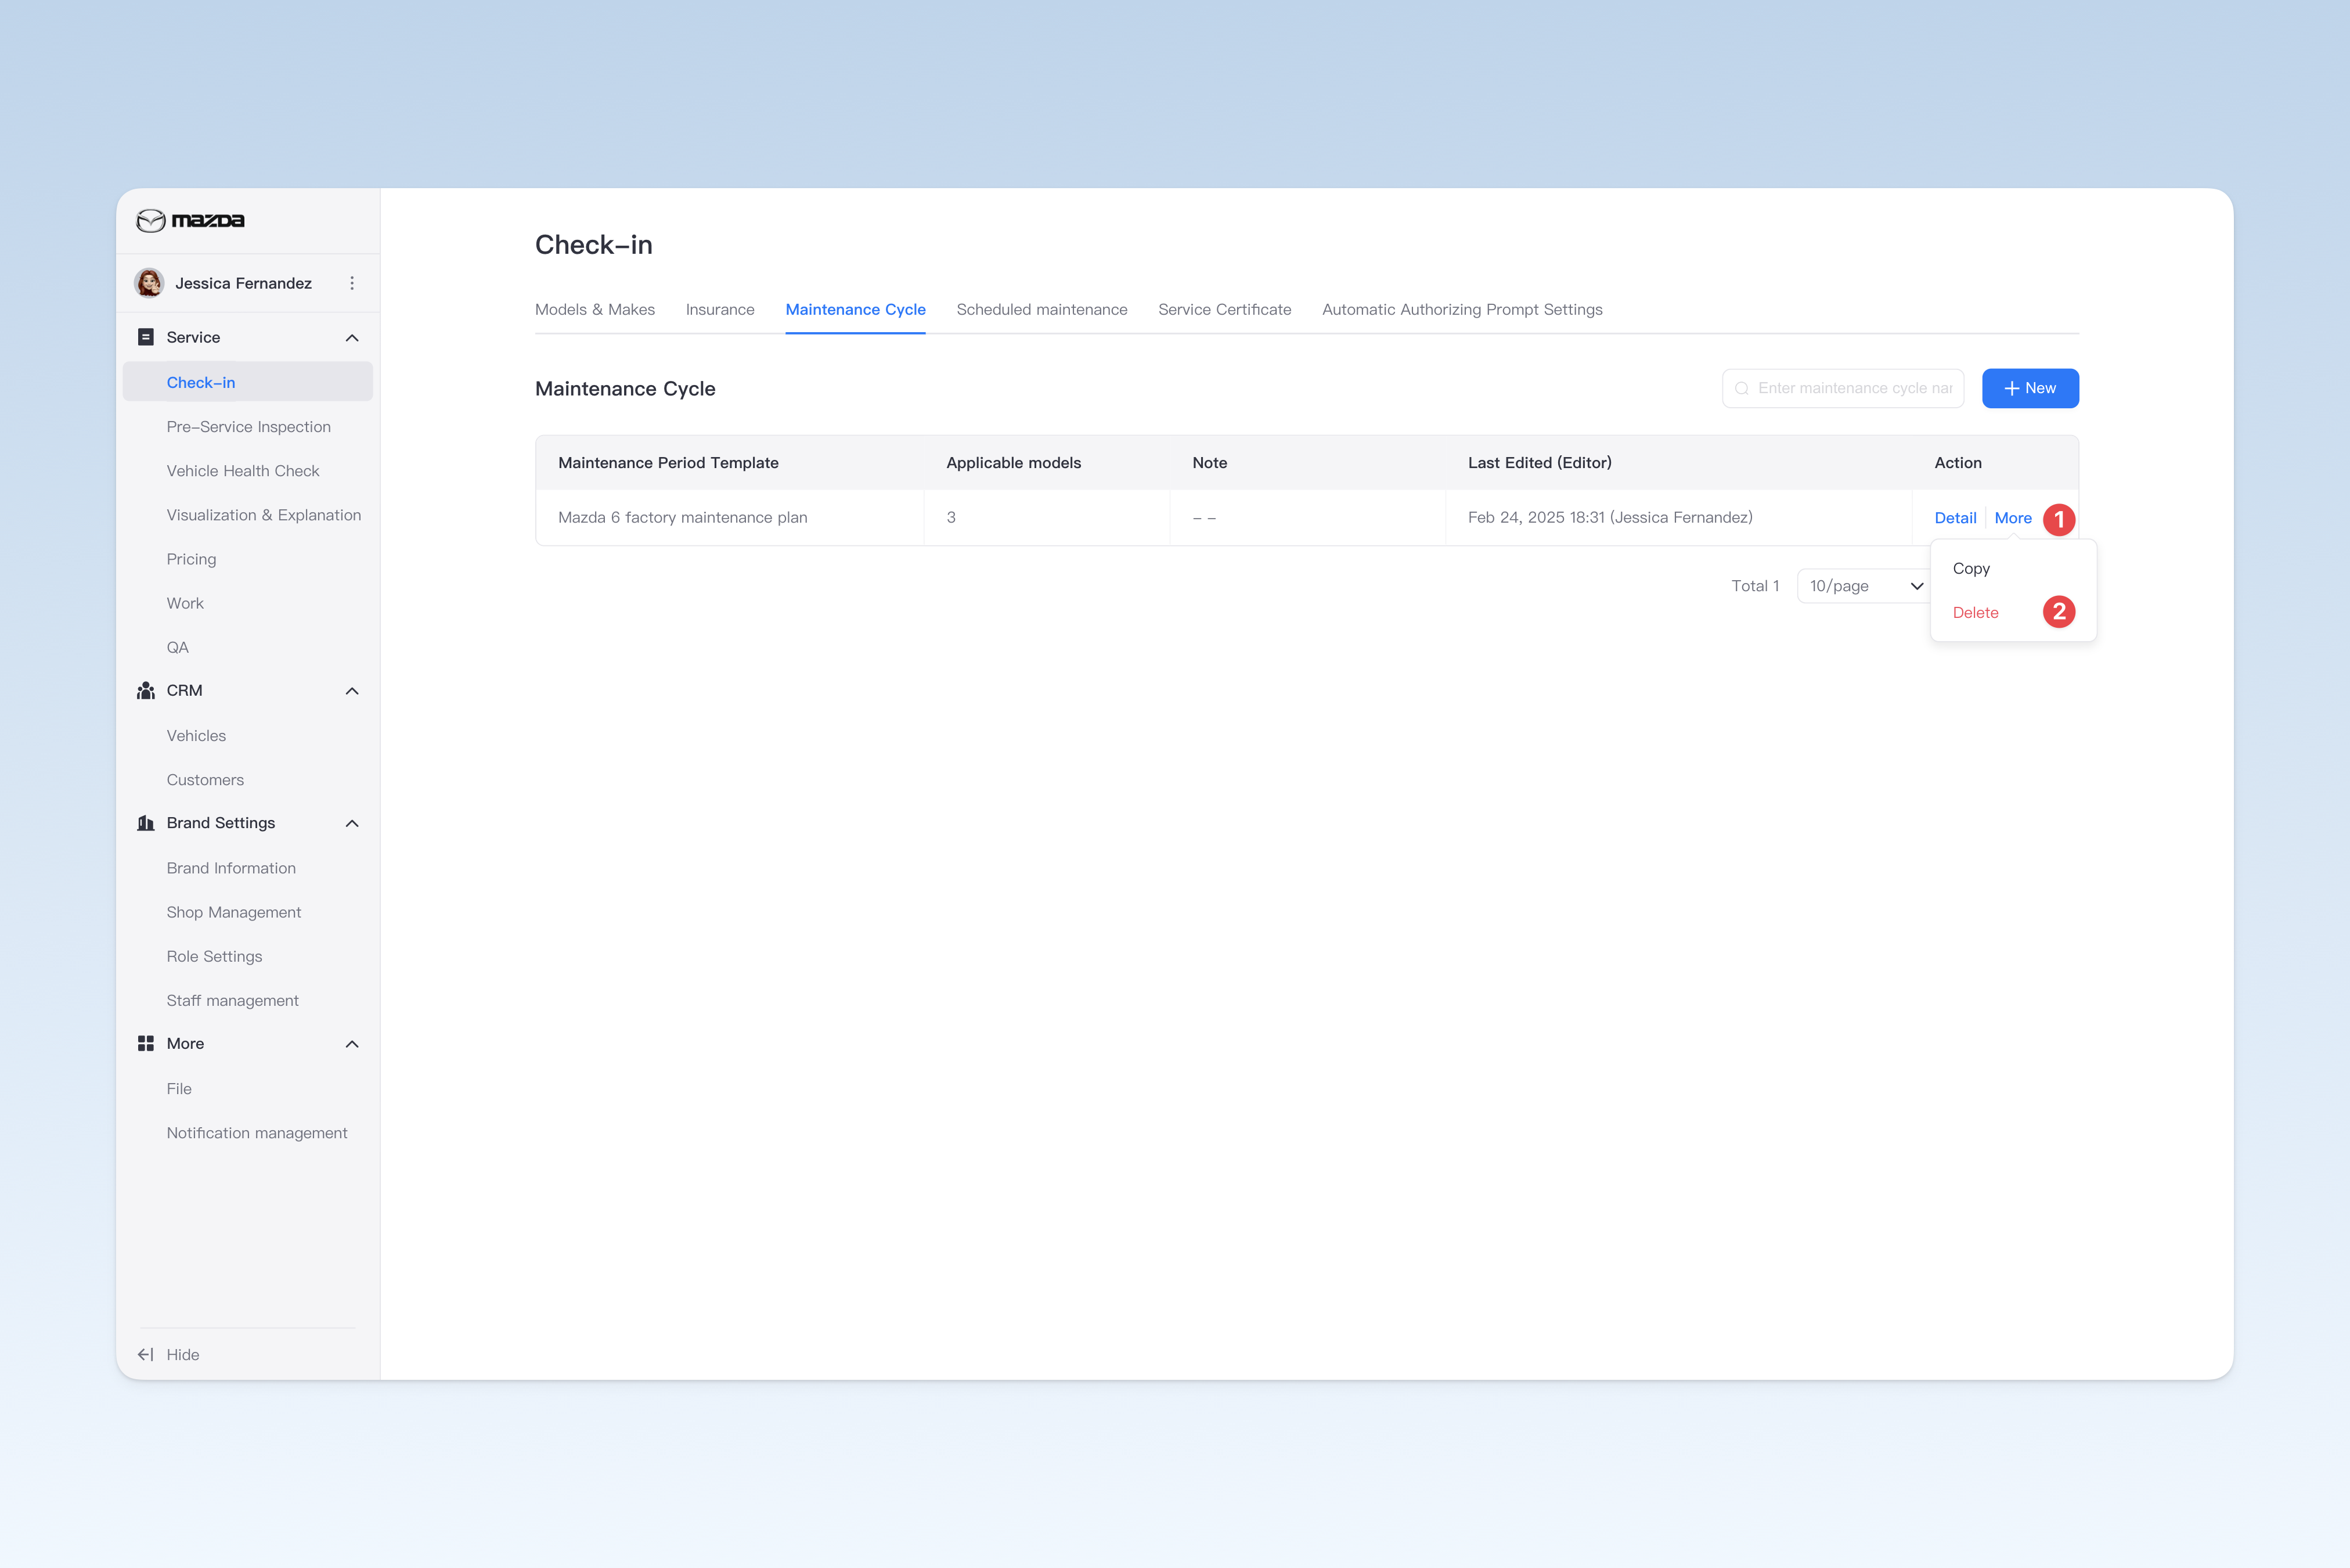Screen dimensions: 2350x1568
Task: Open Jessica Fernandez's three-dot options menu
Action: pyautogui.click(x=352, y=283)
